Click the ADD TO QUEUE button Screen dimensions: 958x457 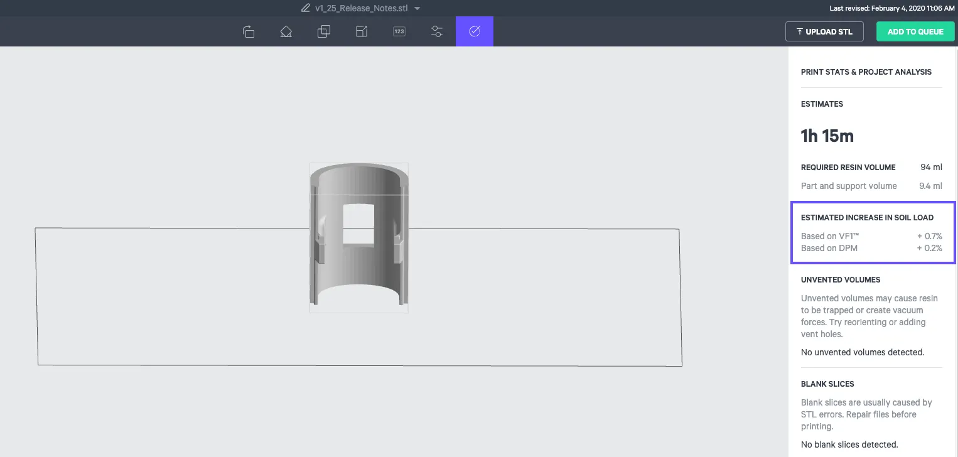pos(915,31)
